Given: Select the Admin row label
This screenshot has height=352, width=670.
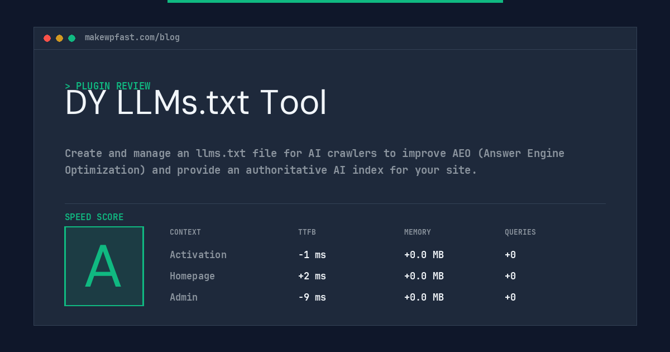Looking at the screenshot, I should pos(184,297).
